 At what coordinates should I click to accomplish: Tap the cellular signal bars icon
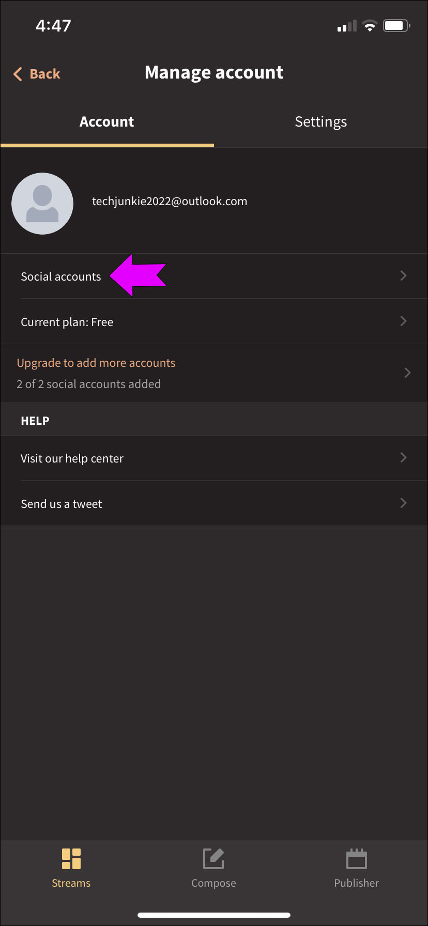click(x=347, y=26)
